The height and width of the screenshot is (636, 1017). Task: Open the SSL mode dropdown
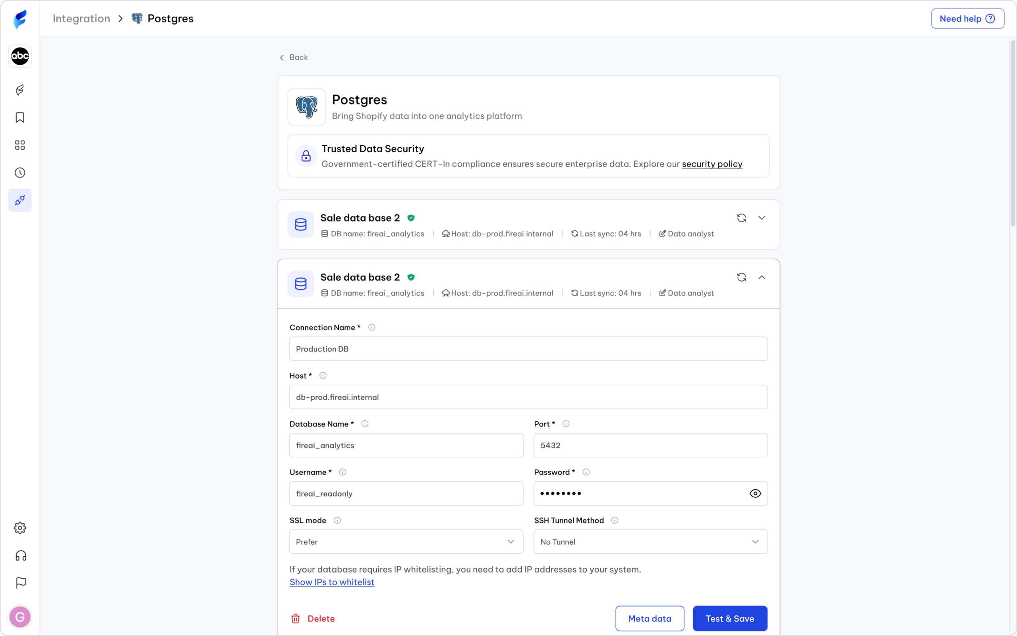[x=406, y=542]
